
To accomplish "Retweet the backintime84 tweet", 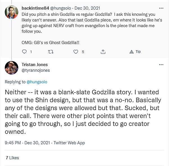I will click(51, 52).
